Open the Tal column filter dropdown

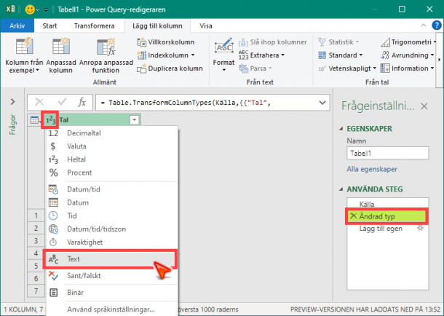click(135, 120)
